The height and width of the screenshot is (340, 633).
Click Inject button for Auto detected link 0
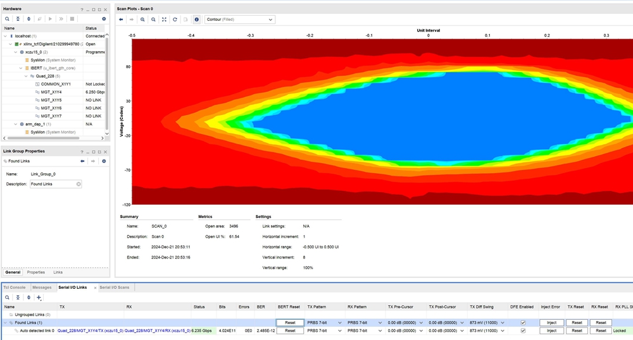click(x=551, y=331)
